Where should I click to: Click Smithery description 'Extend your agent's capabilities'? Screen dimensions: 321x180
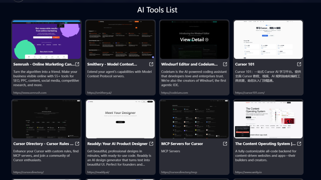[119, 74]
